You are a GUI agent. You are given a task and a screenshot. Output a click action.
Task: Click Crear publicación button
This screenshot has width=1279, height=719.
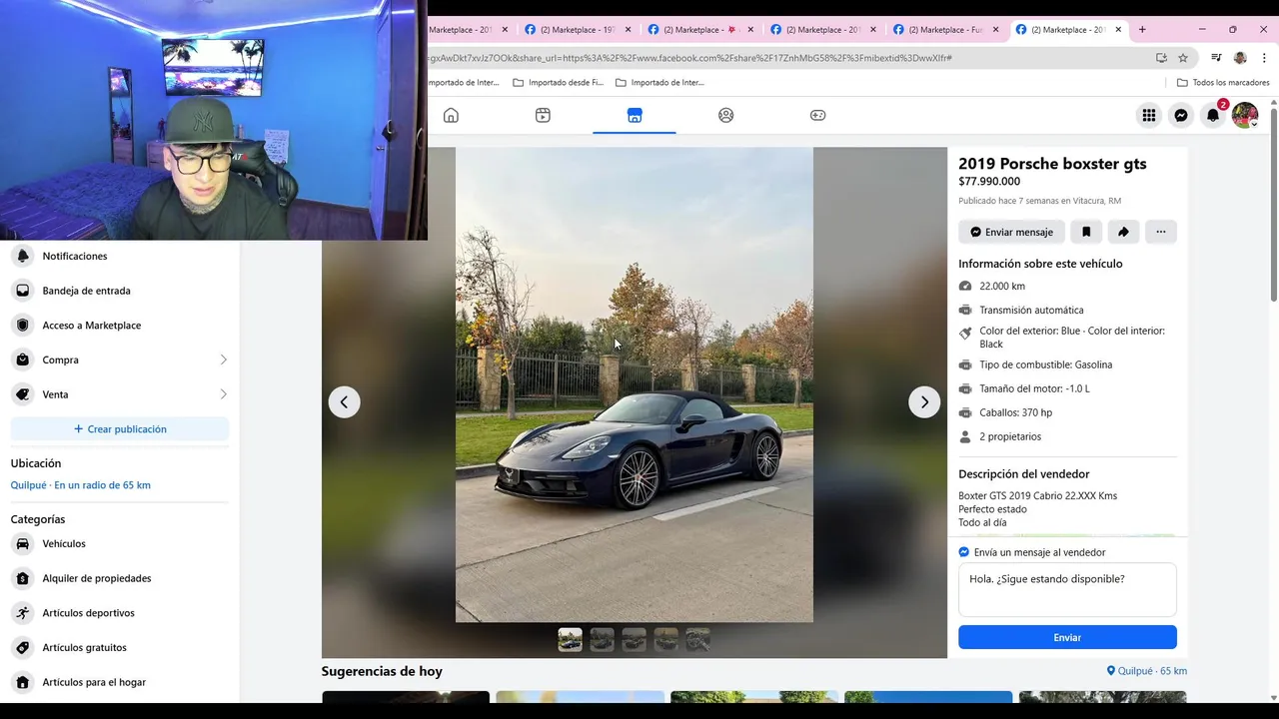pyautogui.click(x=120, y=428)
